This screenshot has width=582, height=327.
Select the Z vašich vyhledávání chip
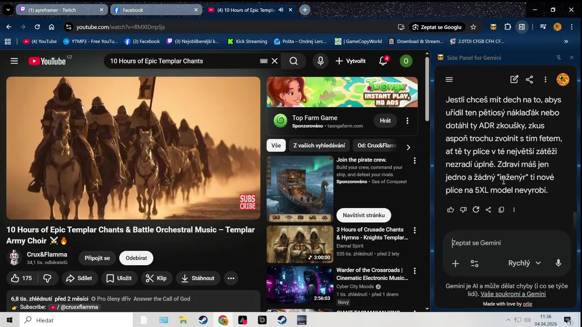319,145
